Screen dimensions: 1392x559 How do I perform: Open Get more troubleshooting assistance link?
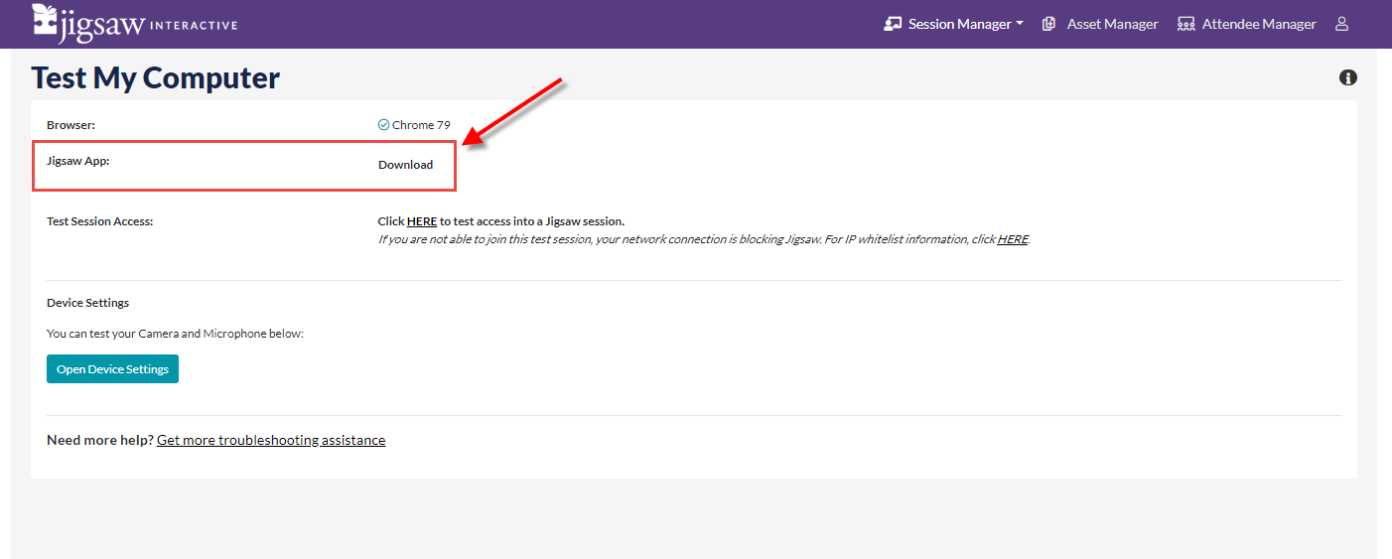point(271,440)
